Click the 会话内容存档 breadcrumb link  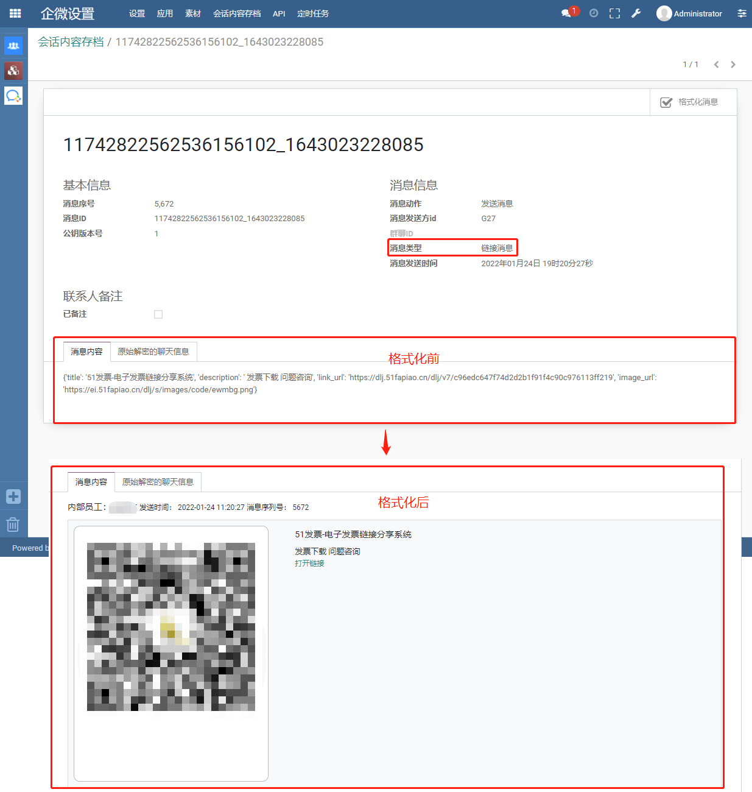coord(71,42)
